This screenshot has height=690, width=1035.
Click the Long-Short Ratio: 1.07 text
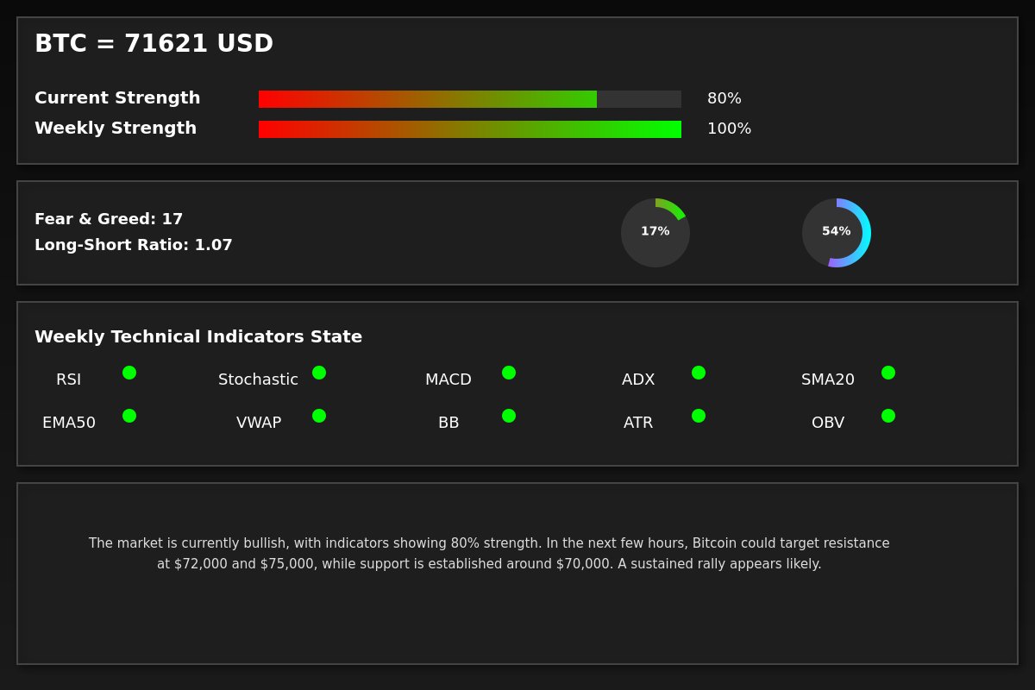point(134,245)
